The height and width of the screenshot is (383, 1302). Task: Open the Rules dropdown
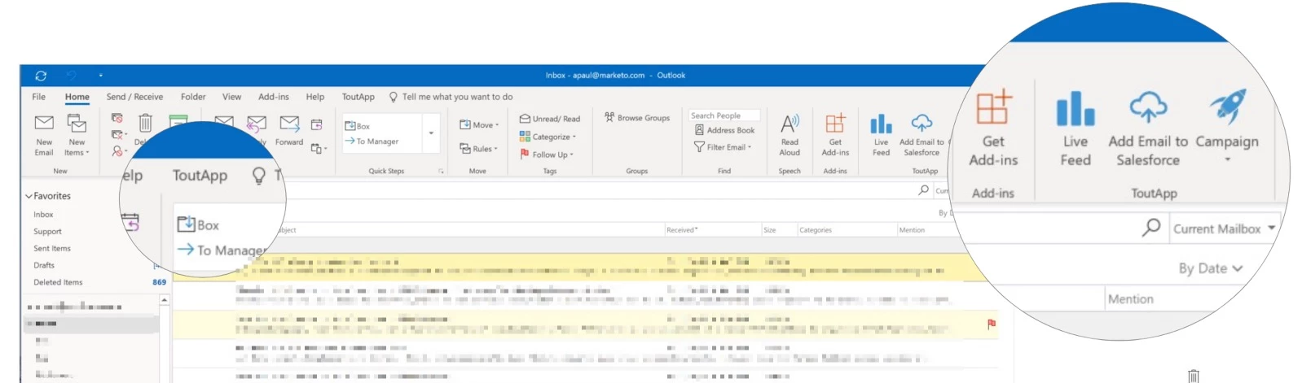478,149
